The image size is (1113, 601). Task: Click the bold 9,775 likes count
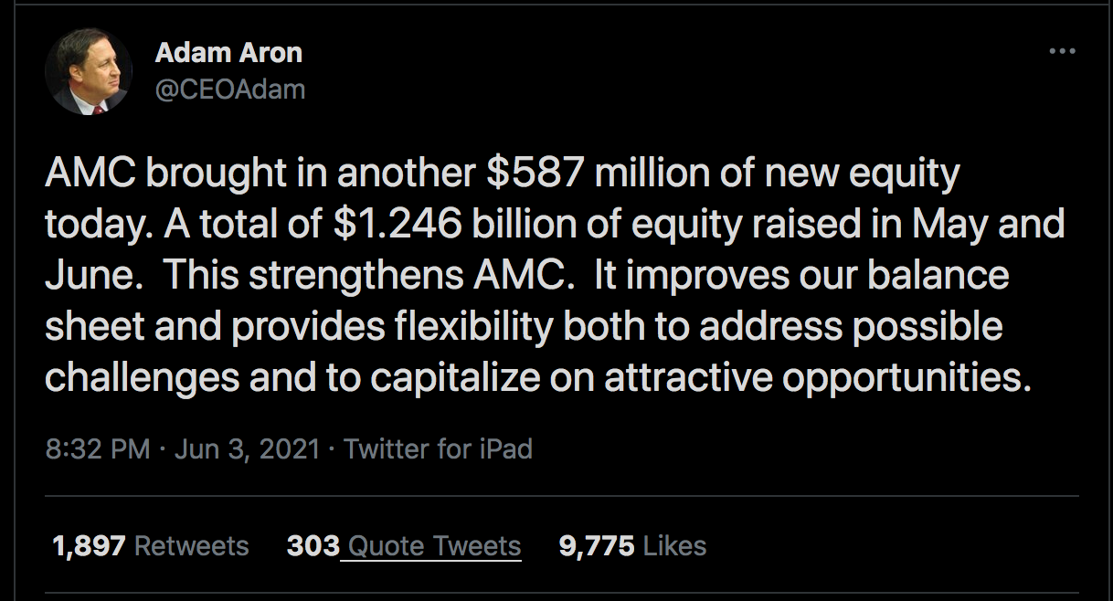(595, 545)
